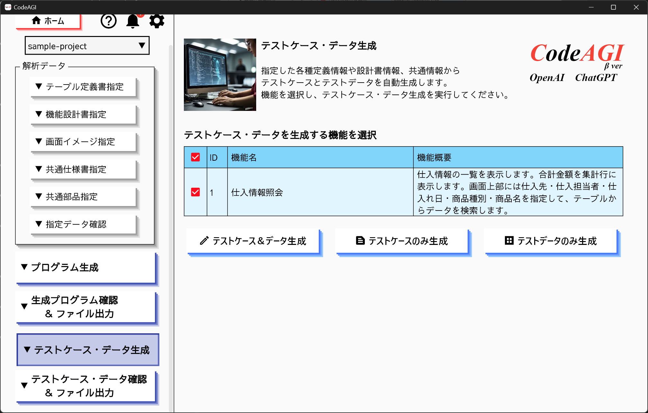Screen dimensions: 648x413
Task: Open 生成プログラム確認 & ファイル出力 menu
Action: pos(85,307)
